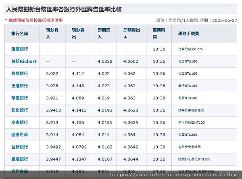Click the red sorting hint note
Screen dimensions: 242x179
(33, 20)
